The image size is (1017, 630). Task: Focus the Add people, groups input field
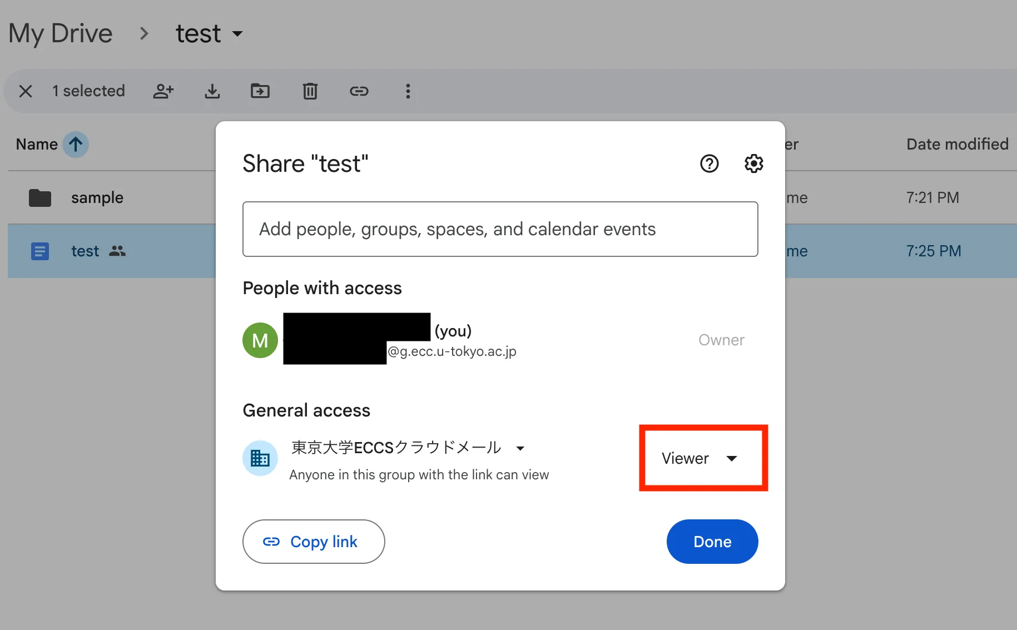(500, 229)
